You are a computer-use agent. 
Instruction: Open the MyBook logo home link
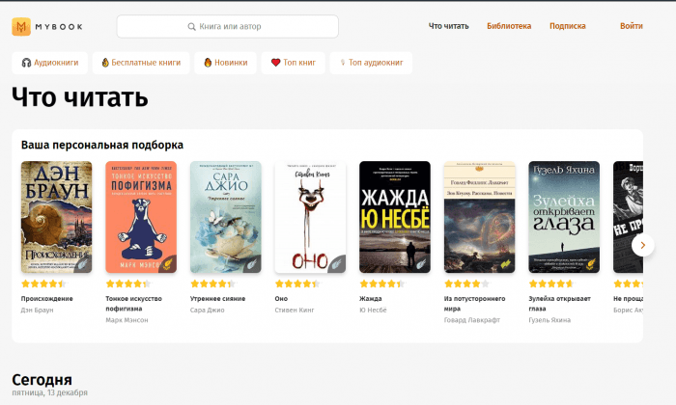pos(47,27)
